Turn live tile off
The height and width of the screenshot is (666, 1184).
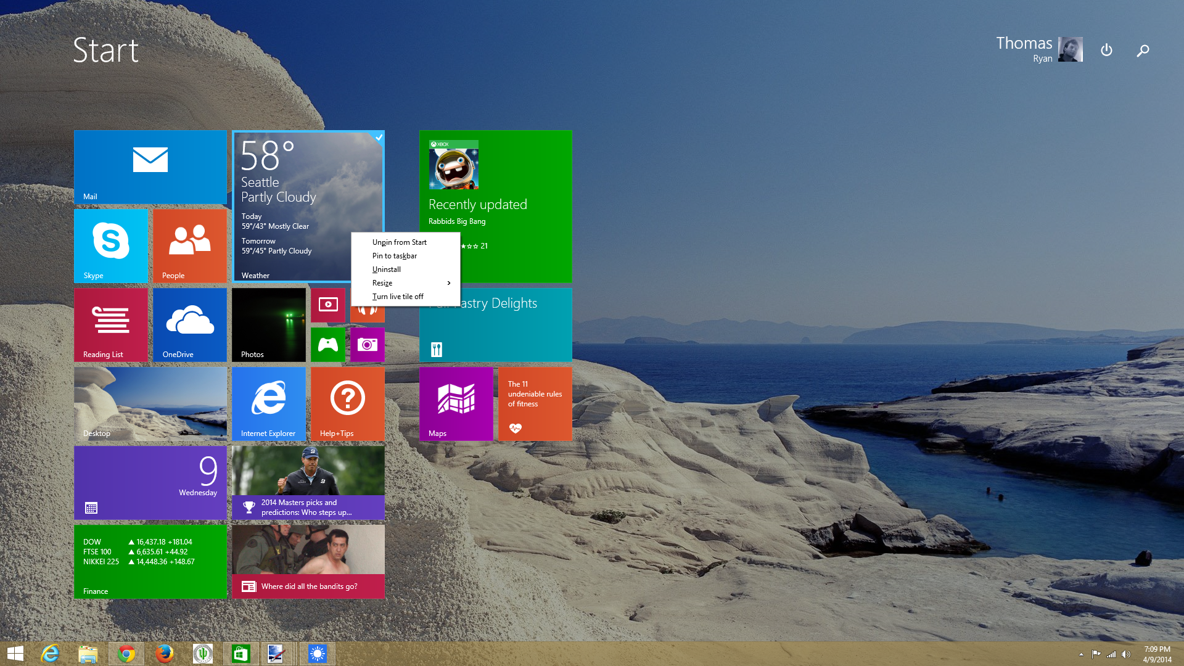pyautogui.click(x=398, y=297)
